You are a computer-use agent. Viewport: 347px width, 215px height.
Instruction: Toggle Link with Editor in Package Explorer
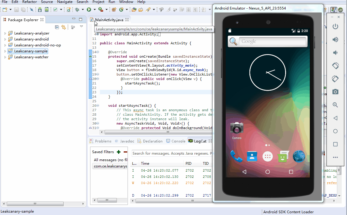tap(64, 27)
